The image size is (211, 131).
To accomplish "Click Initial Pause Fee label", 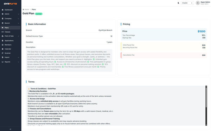I will click(x=128, y=45).
